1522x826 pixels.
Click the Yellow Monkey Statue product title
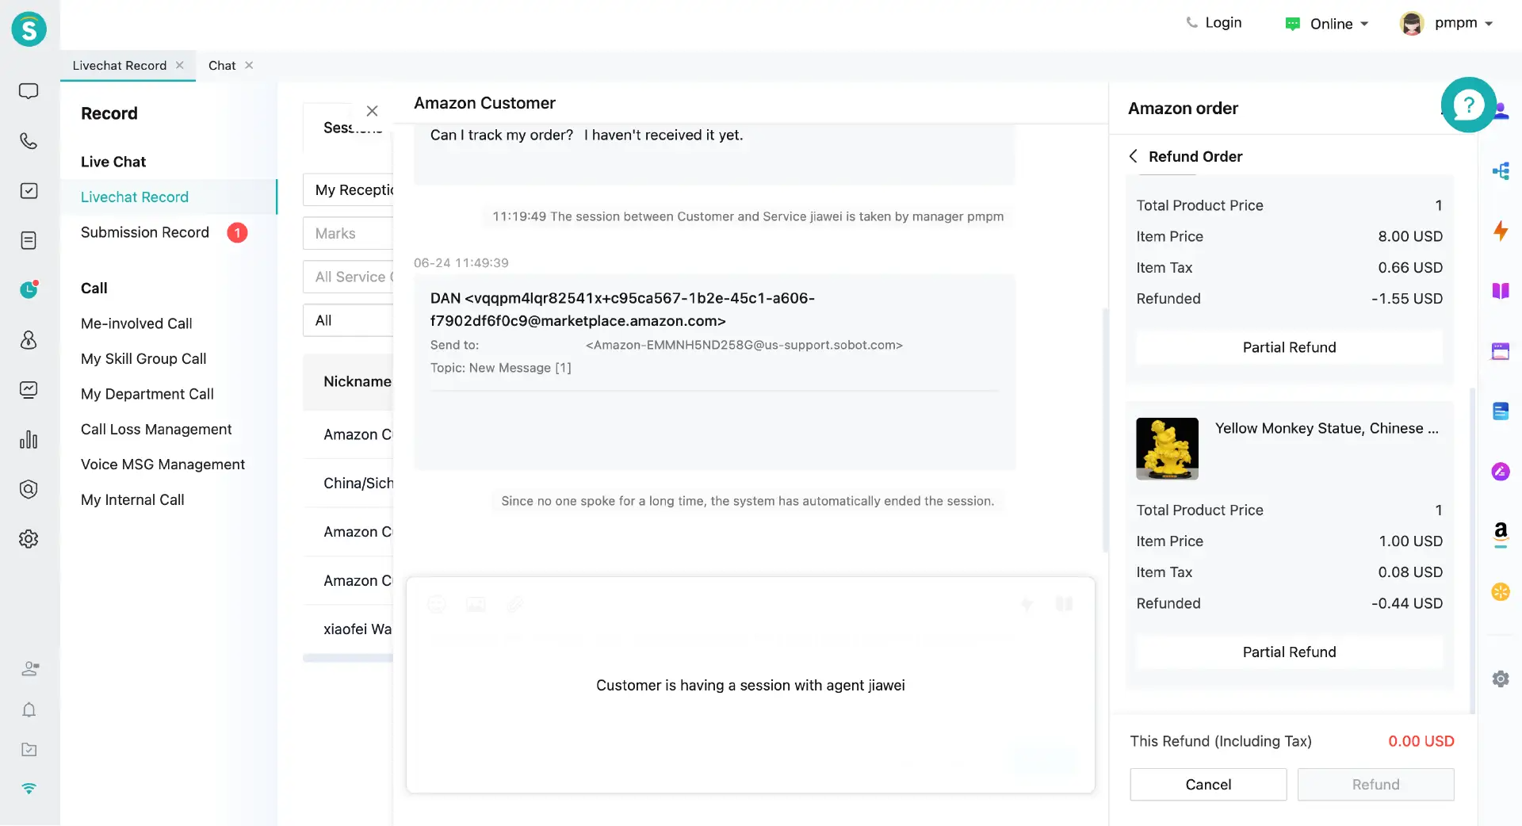pyautogui.click(x=1326, y=428)
